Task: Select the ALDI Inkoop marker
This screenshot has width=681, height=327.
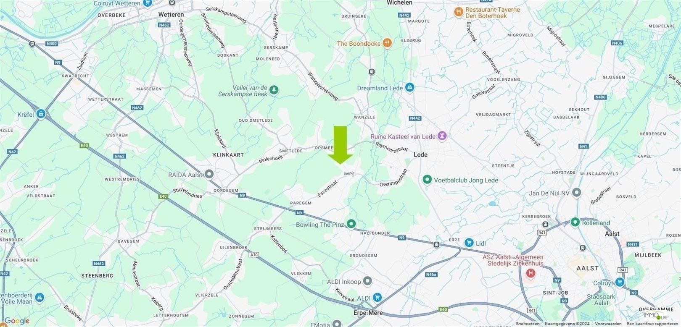Action: (368, 281)
